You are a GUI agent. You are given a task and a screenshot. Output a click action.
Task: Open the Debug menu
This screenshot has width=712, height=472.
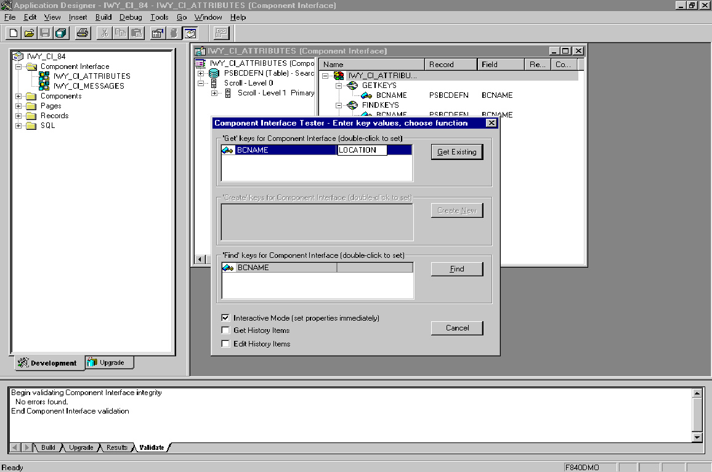pos(131,17)
